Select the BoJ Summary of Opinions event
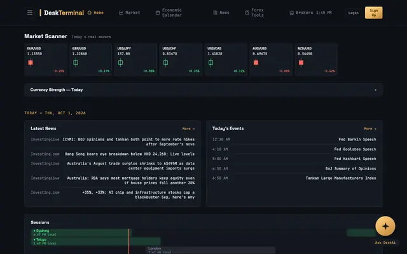The width and height of the screenshot is (407, 254). pyautogui.click(x=350, y=168)
